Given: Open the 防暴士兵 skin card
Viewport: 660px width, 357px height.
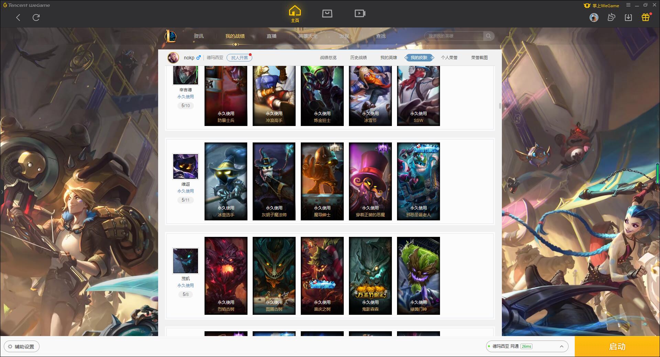Looking at the screenshot, I should pyautogui.click(x=226, y=96).
